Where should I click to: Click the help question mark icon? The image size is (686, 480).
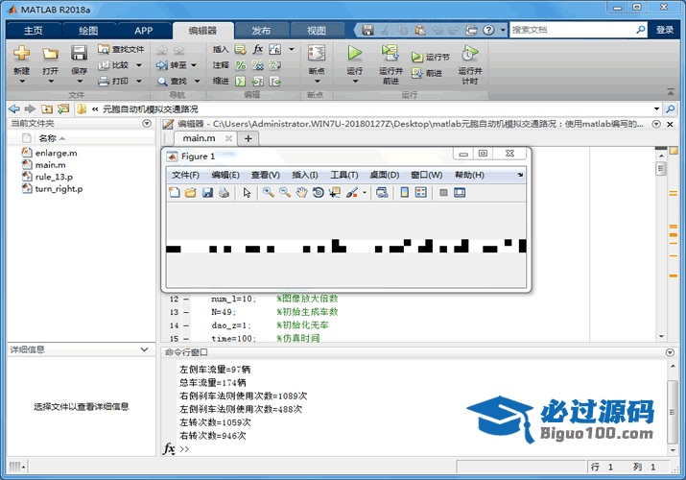488,30
